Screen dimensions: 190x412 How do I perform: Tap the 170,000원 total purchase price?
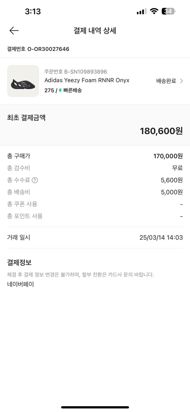[x=168, y=156]
